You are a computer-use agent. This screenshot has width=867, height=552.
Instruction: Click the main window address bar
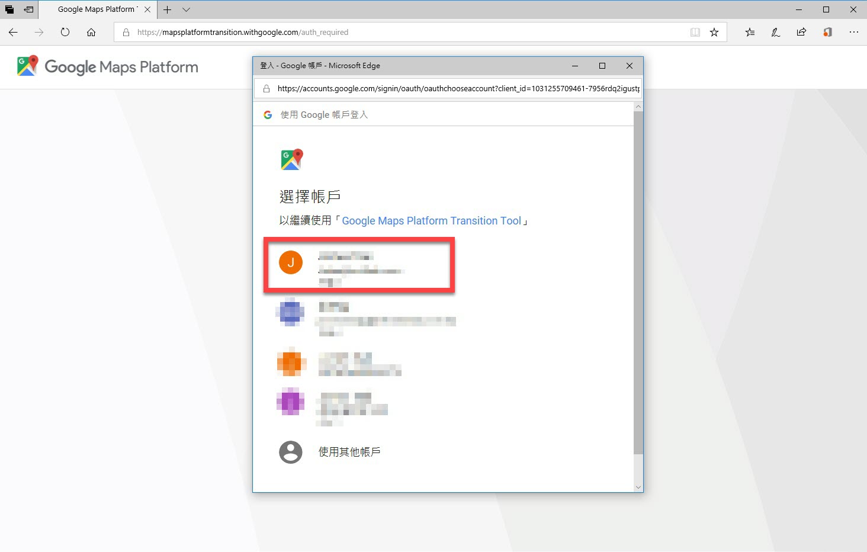point(420,33)
